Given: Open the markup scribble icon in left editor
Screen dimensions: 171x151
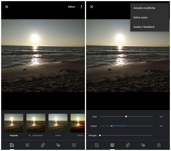Looking at the screenshot, I should pyautogui.click(x=58, y=145).
